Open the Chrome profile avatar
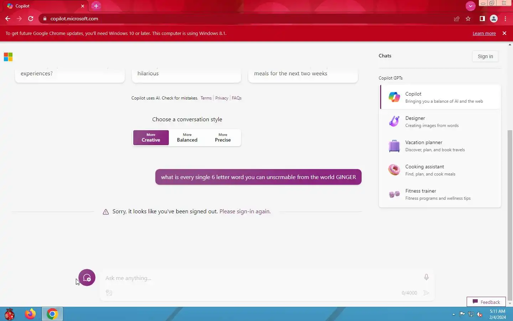This screenshot has height=321, width=513. [x=494, y=19]
